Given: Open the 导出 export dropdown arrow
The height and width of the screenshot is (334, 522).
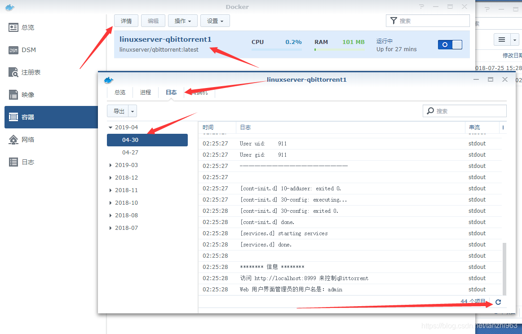Looking at the screenshot, I should click(x=133, y=111).
